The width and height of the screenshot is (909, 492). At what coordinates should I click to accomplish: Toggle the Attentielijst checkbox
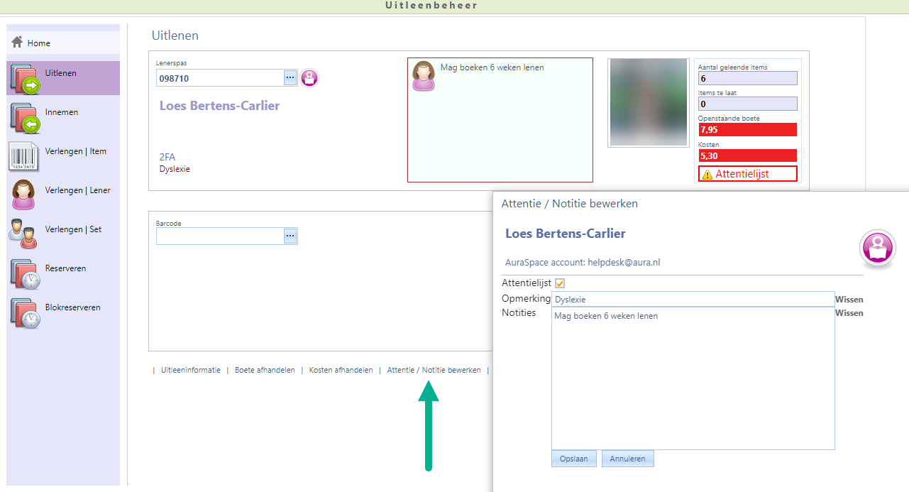[x=560, y=283]
